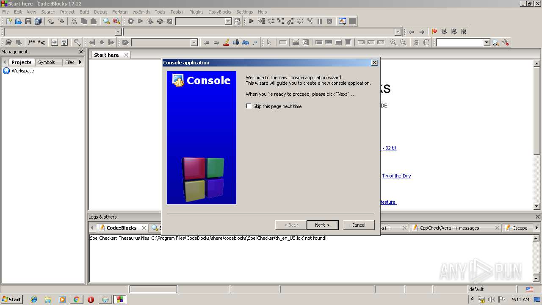Show earlier log tabs with left arrow

click(x=92, y=228)
